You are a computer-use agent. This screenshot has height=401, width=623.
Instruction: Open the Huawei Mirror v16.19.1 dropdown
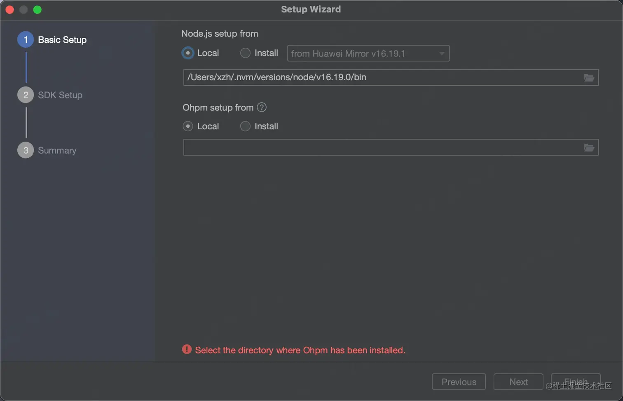coord(368,54)
